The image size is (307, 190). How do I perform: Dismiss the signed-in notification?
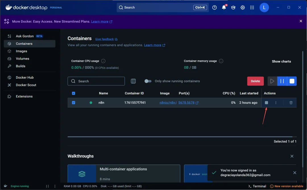point(295,173)
